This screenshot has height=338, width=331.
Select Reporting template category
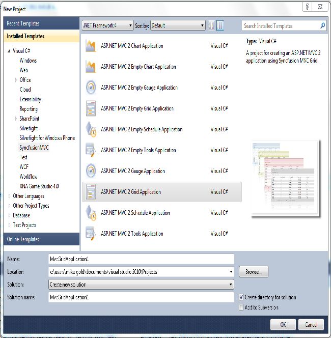[x=29, y=109]
